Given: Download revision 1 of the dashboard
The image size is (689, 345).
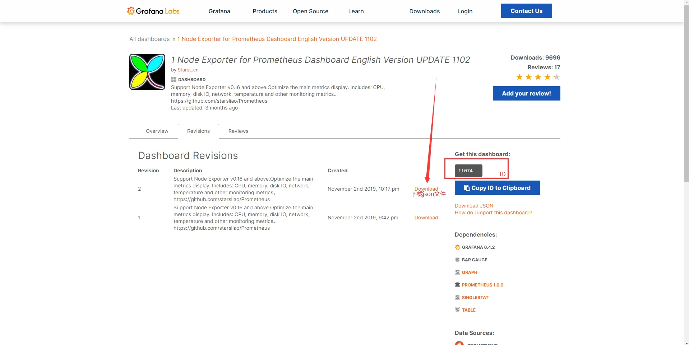Looking at the screenshot, I should 426,218.
